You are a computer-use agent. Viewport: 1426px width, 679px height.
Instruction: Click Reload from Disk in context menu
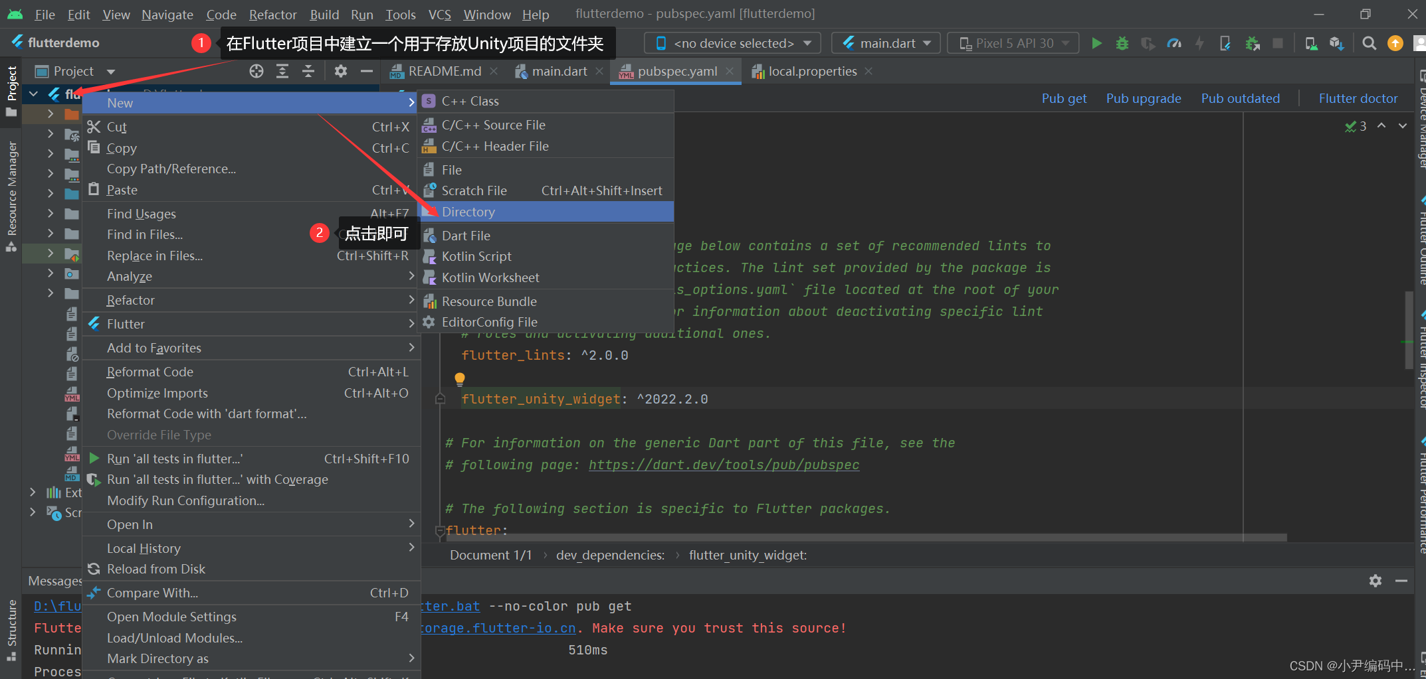pyautogui.click(x=251, y=569)
